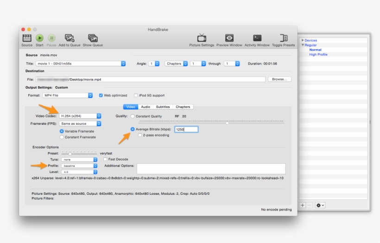Image resolution: width=380 pixels, height=243 pixels.
Task: Open the Angle dropdown
Action: click(x=154, y=64)
